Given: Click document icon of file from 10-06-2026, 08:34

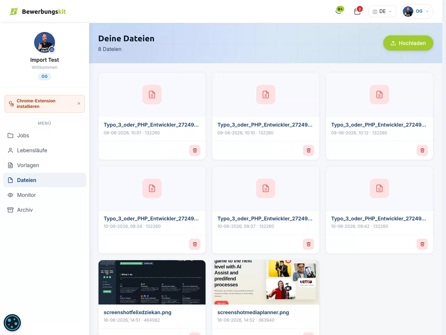Looking at the screenshot, I should (152, 188).
